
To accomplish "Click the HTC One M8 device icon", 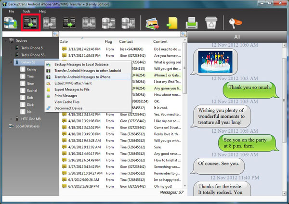I will (17, 119).
